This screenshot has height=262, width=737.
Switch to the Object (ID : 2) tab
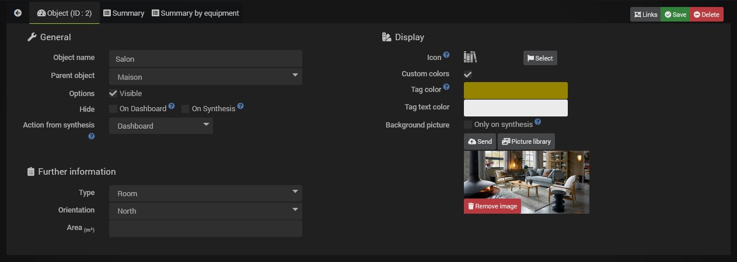(64, 13)
